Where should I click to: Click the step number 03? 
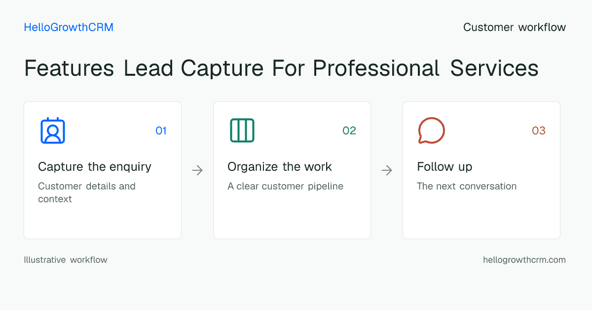coord(539,130)
